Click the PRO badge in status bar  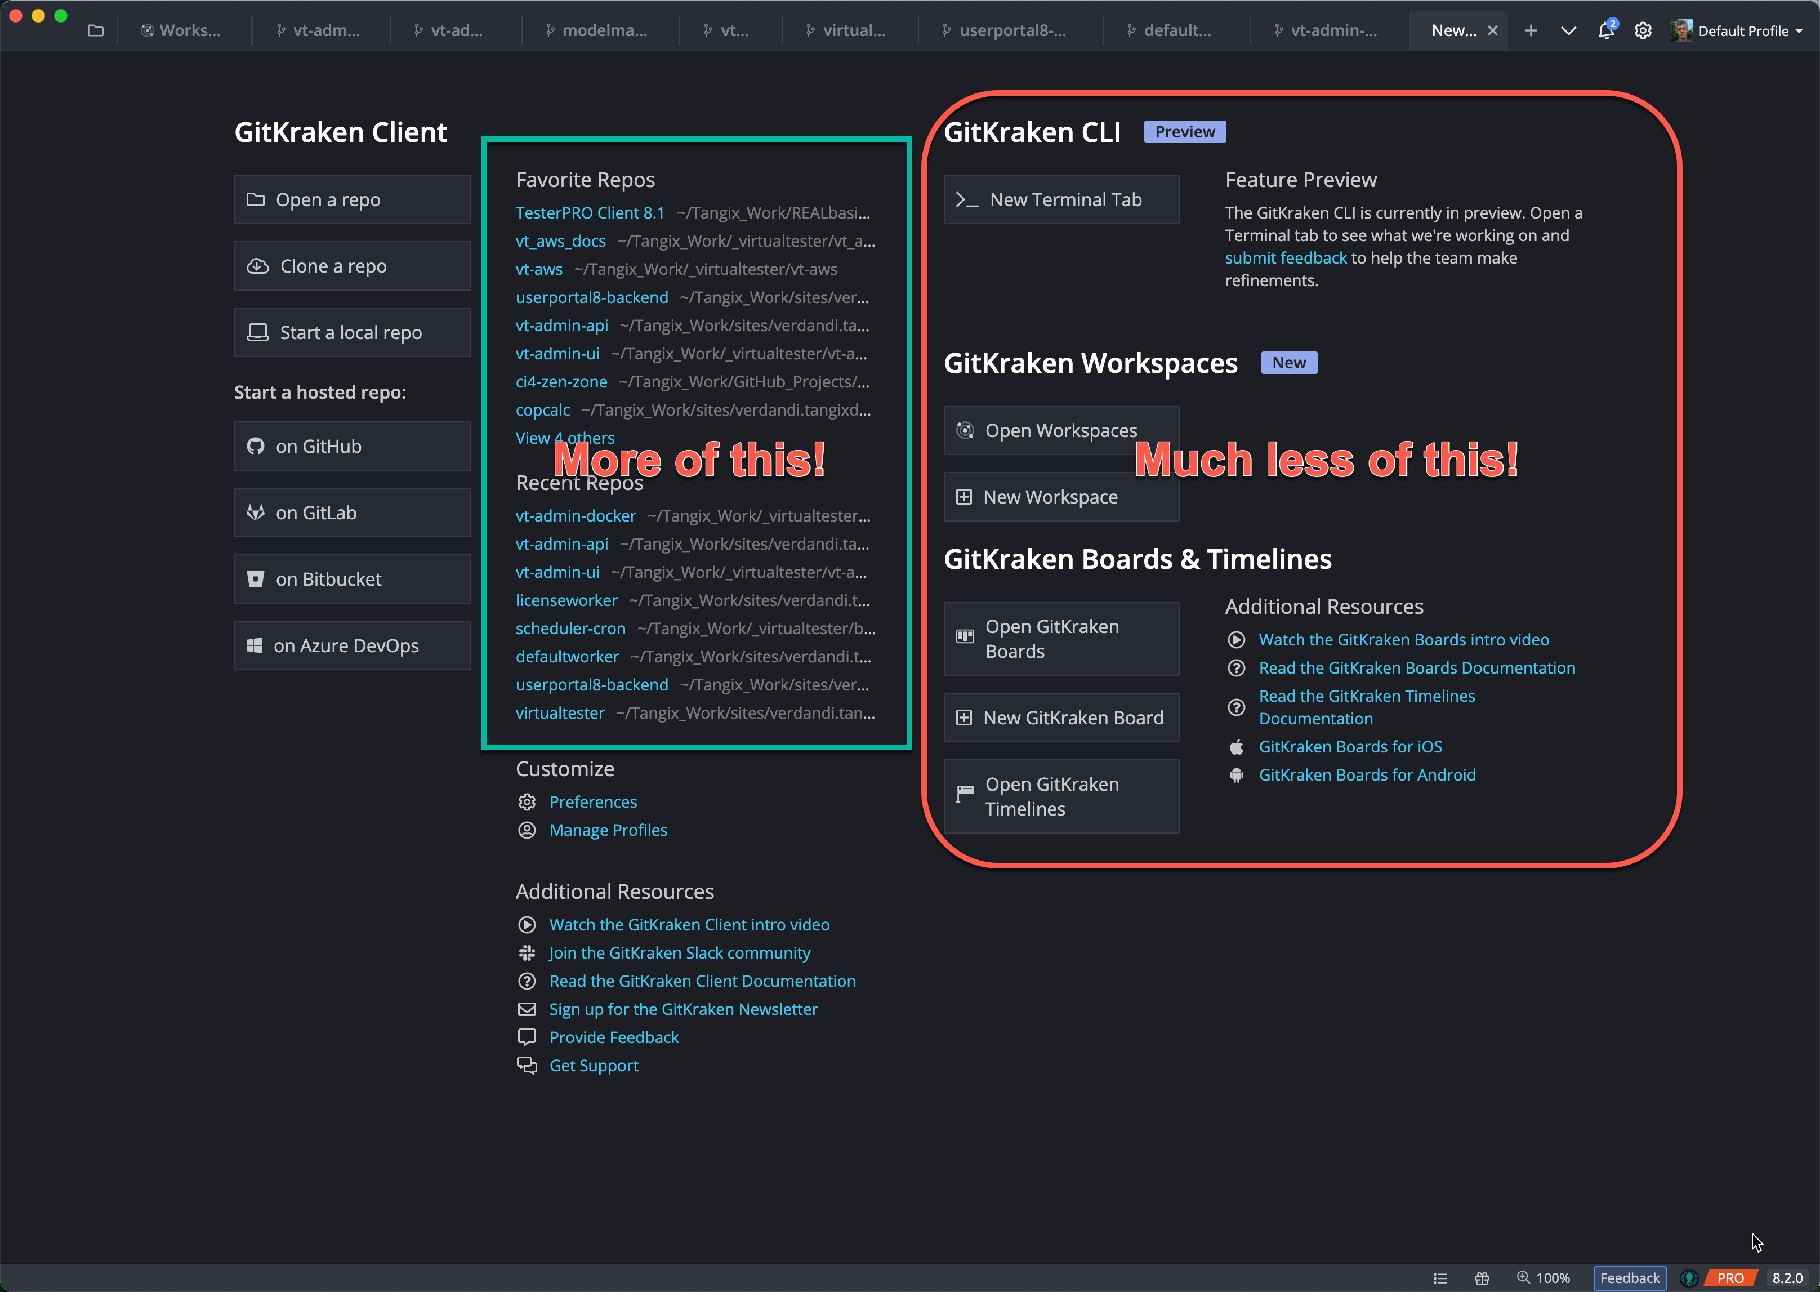(x=1730, y=1278)
